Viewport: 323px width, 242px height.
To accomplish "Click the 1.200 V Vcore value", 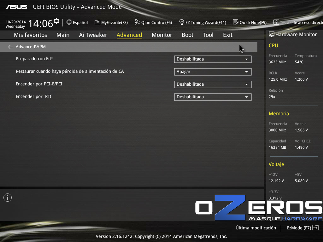I will (301, 79).
